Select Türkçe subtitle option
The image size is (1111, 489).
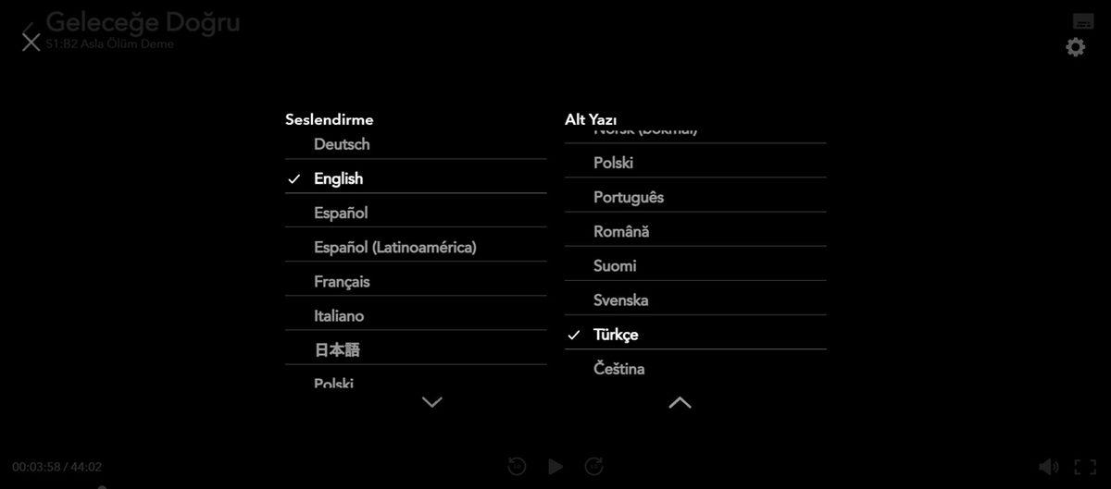(616, 335)
